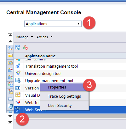Viewport: 126px width, 129px height.
Task: Open the Categories sidebar icon
Action: click(10, 70)
